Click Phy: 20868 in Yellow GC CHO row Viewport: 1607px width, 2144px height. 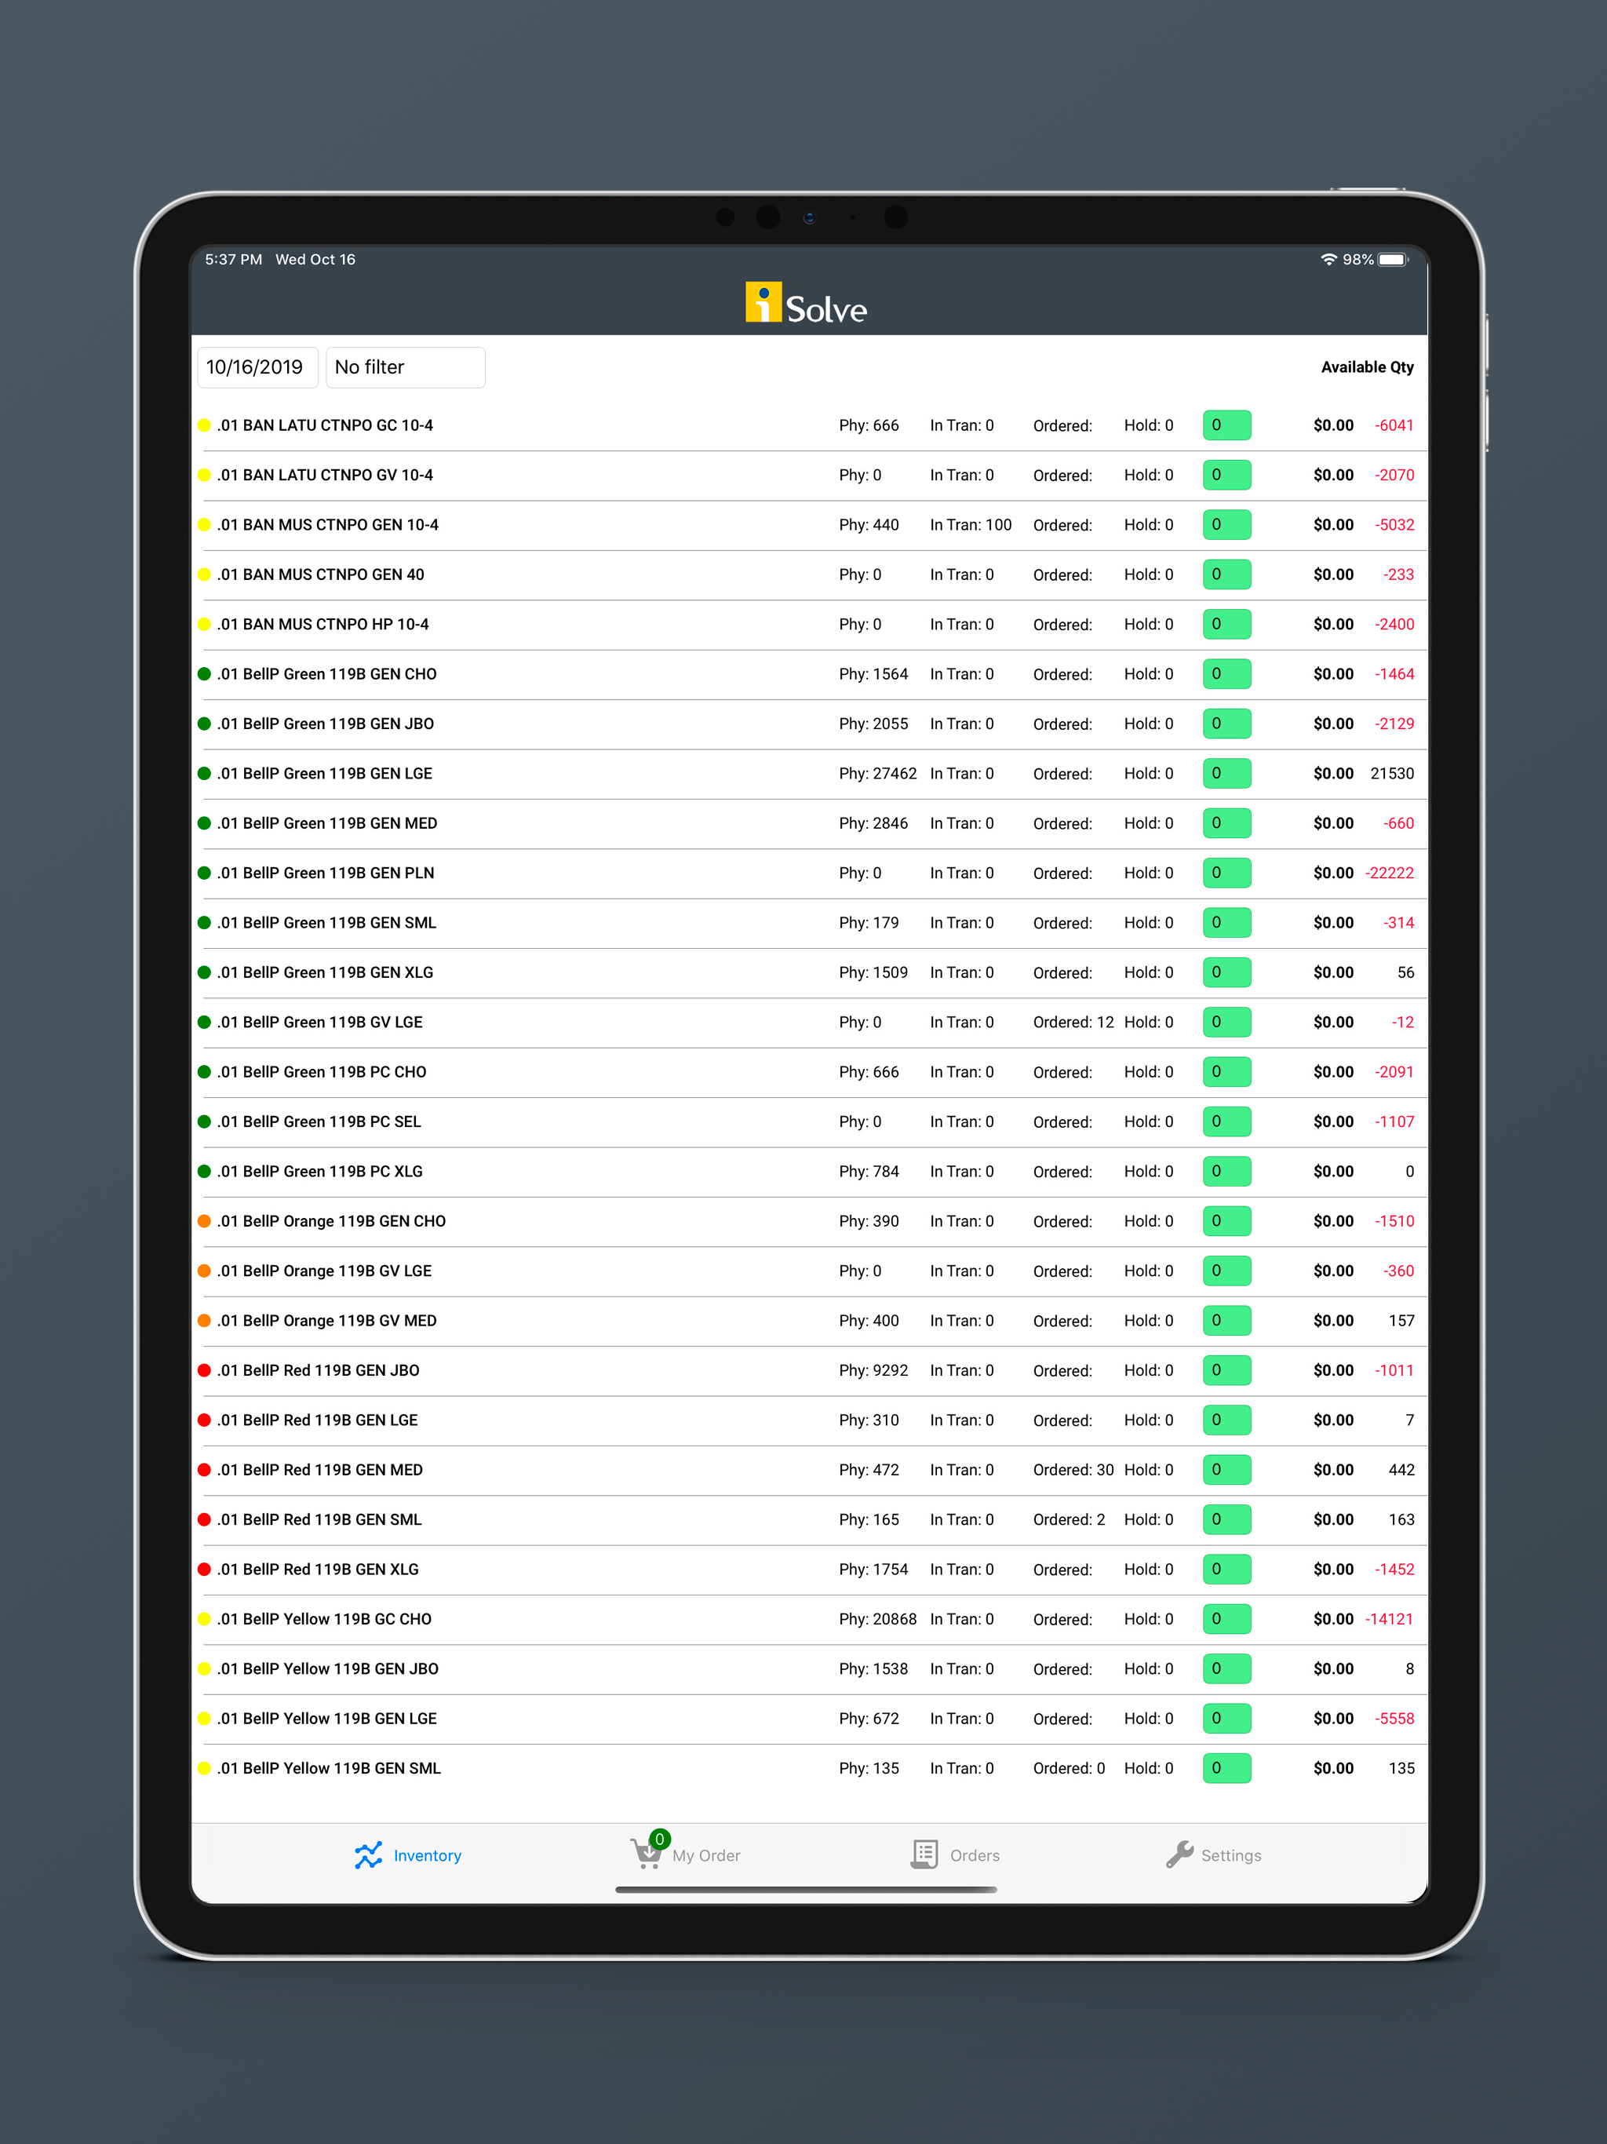pos(877,1619)
